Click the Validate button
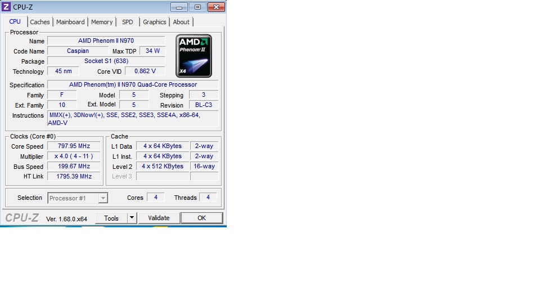Image resolution: width=540 pixels, height=304 pixels. coord(159,218)
